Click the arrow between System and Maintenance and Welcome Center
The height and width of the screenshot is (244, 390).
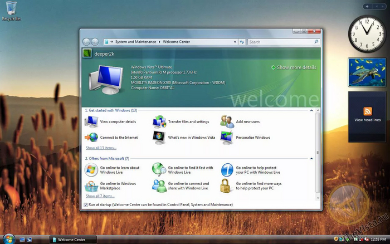point(159,42)
